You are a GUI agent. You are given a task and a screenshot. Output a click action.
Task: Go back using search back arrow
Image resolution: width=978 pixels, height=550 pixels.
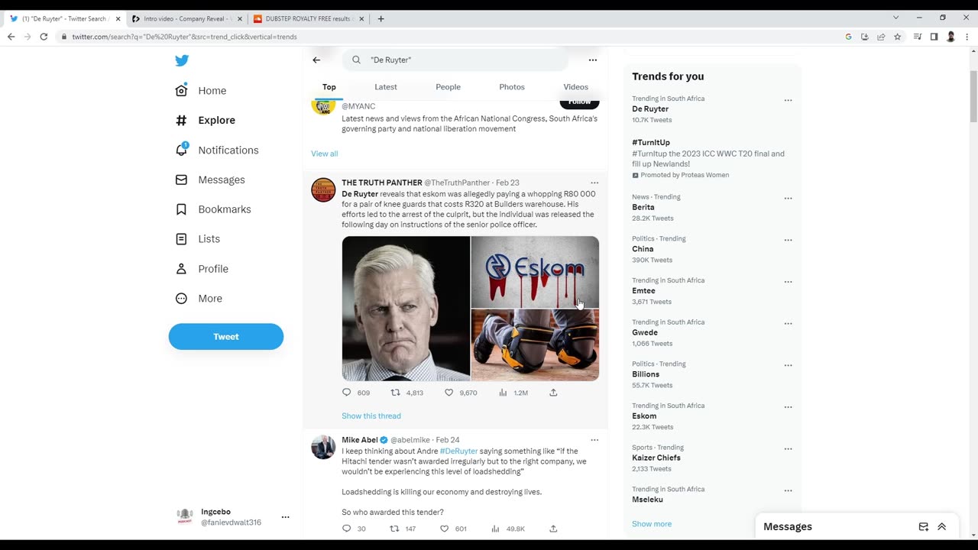316,60
